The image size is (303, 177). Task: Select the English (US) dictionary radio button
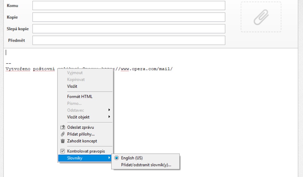117,158
